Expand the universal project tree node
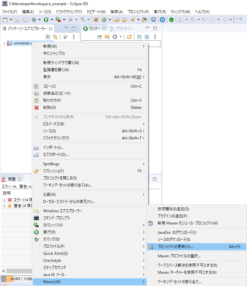Image resolution: width=247 pixels, height=286 pixels. point(4,43)
